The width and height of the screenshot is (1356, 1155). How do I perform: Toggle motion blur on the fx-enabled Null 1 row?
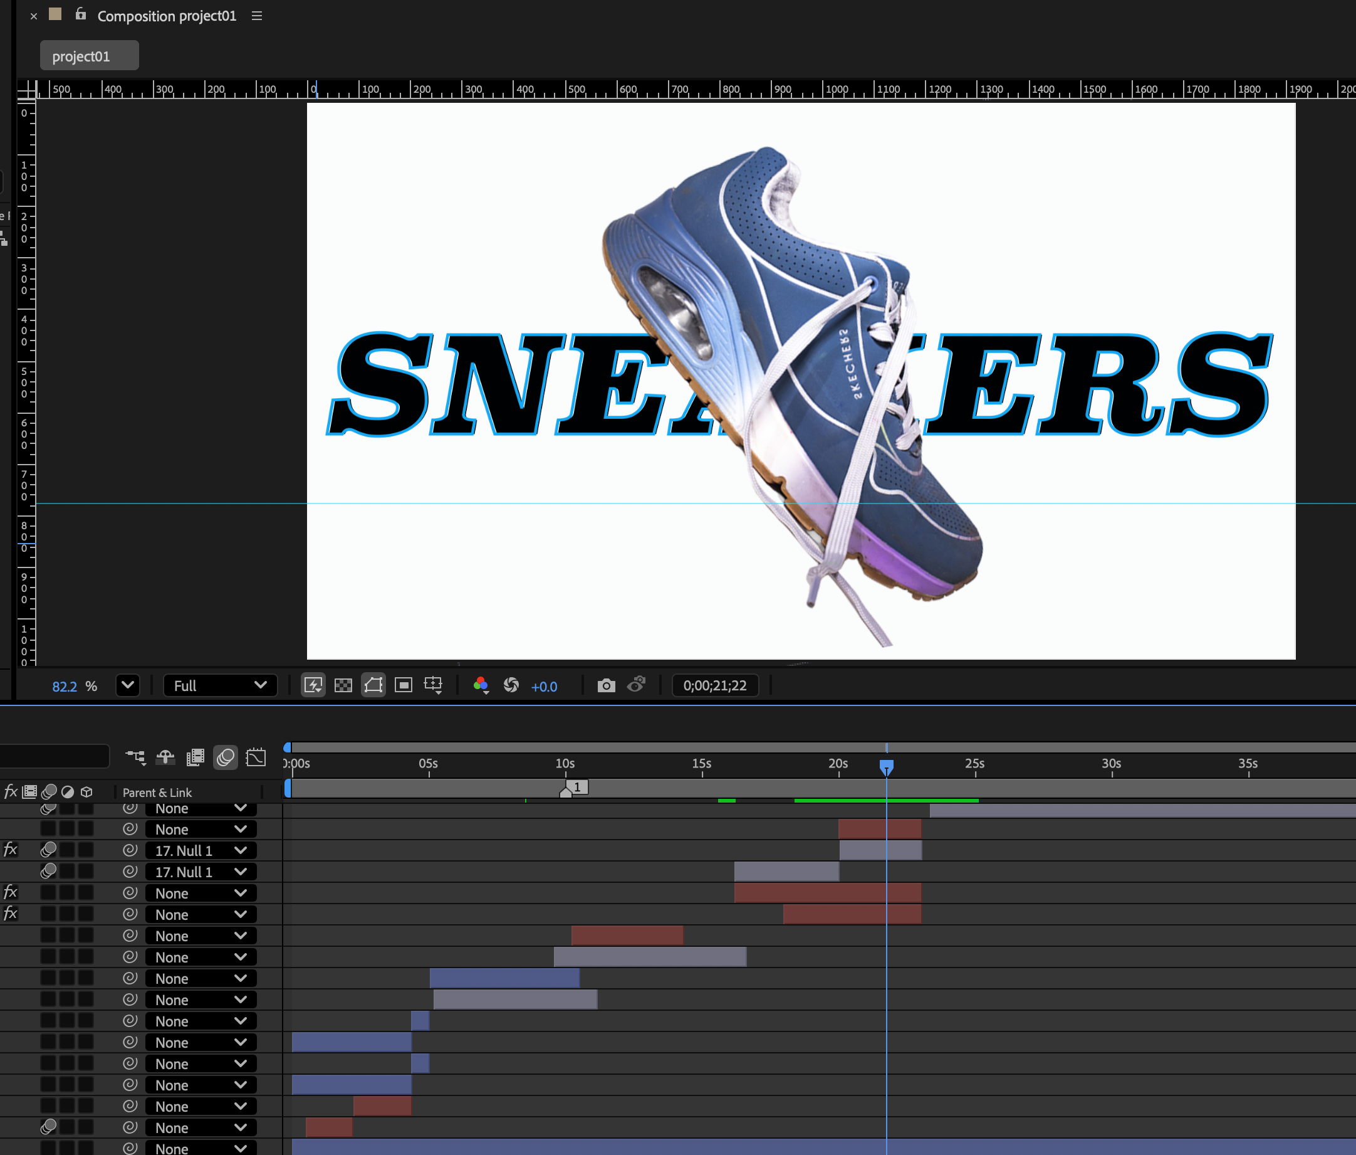48,850
